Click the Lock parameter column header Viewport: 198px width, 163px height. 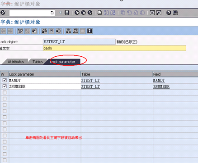click(45, 74)
